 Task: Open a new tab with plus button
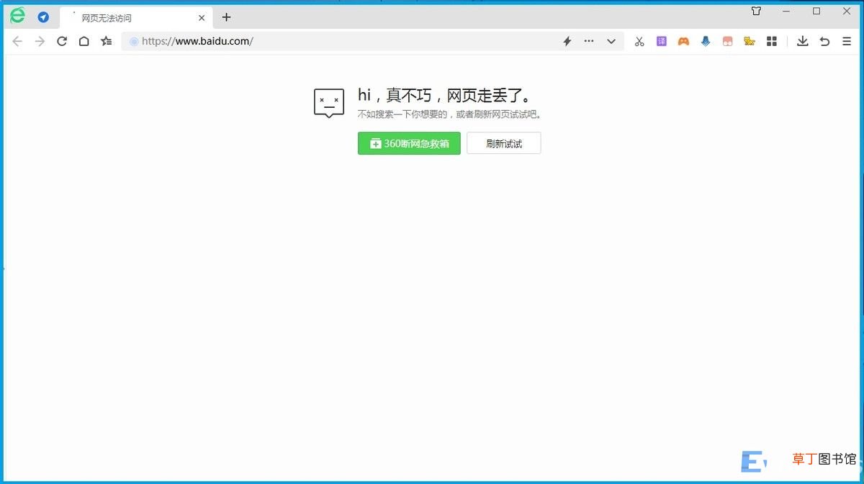coord(226,17)
